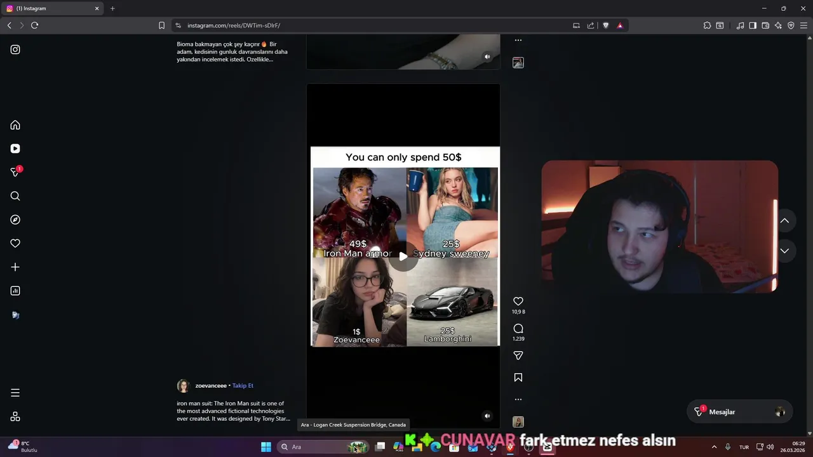This screenshot has height=457, width=813.
Task: Like the zoevanceee reel
Action: 518,301
